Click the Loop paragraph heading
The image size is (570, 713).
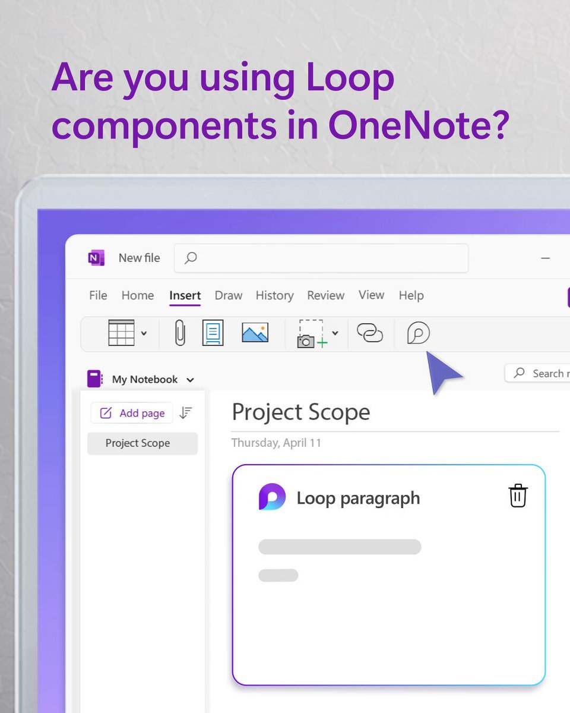click(x=358, y=498)
